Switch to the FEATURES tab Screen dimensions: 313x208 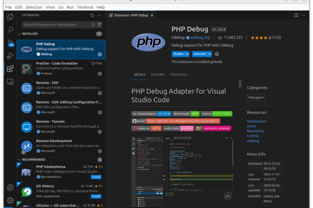tap(158, 75)
